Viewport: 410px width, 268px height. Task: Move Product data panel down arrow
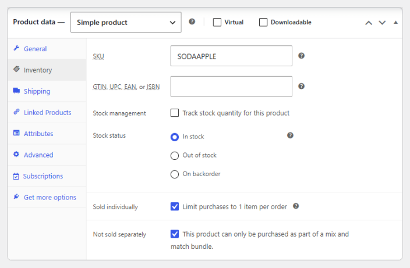382,23
